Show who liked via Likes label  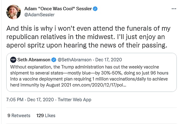(50, 115)
